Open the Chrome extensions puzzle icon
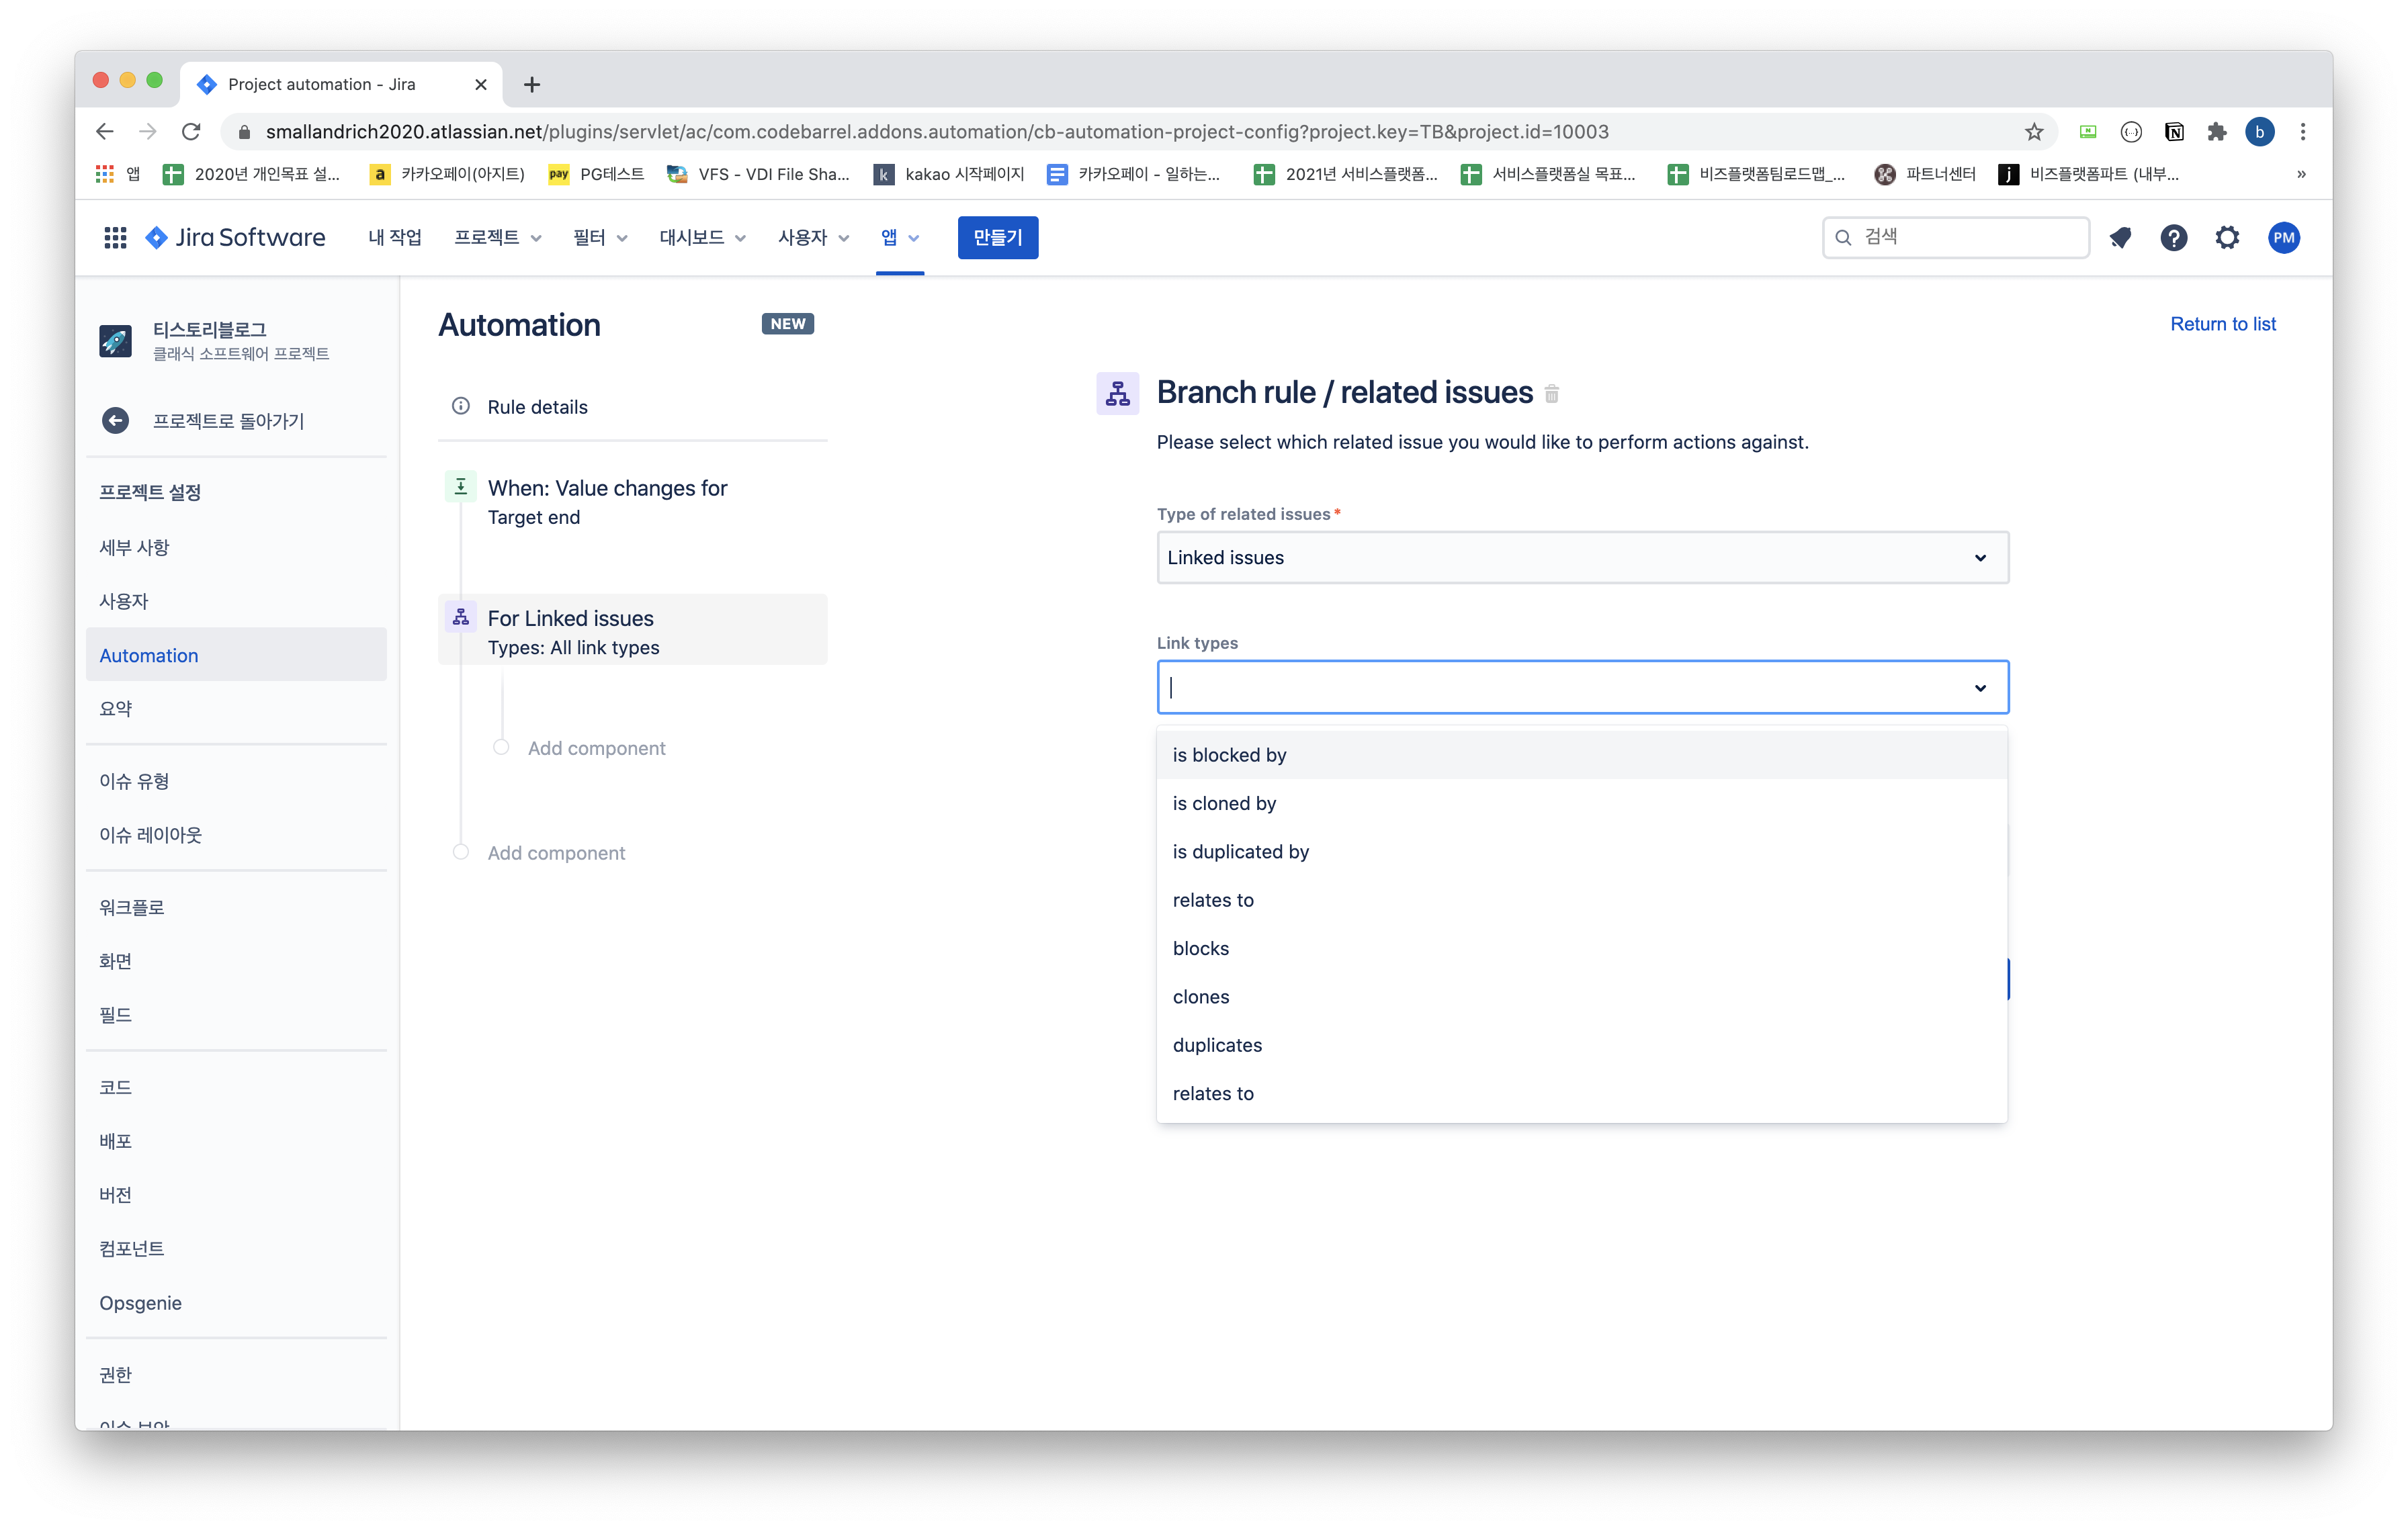 (2216, 132)
